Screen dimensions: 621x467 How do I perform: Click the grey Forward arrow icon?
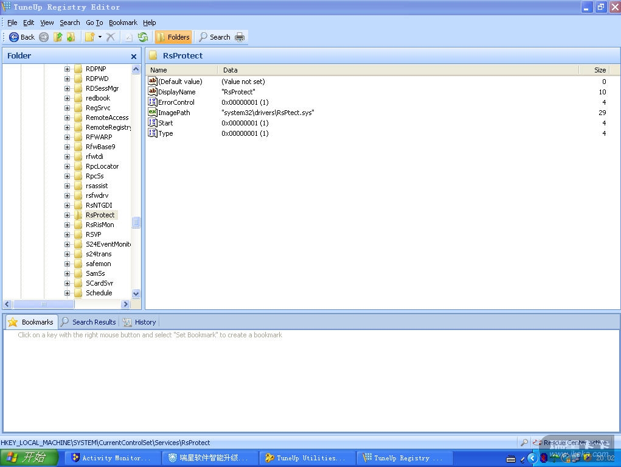(x=44, y=37)
